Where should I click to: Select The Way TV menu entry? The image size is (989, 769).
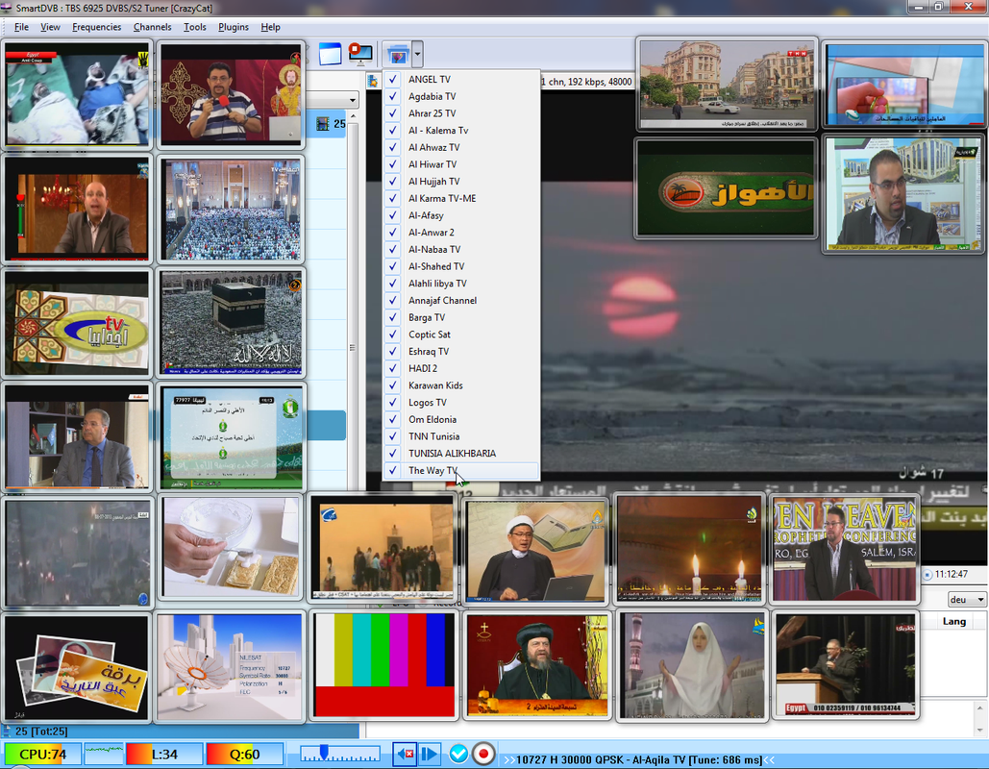[x=461, y=471]
